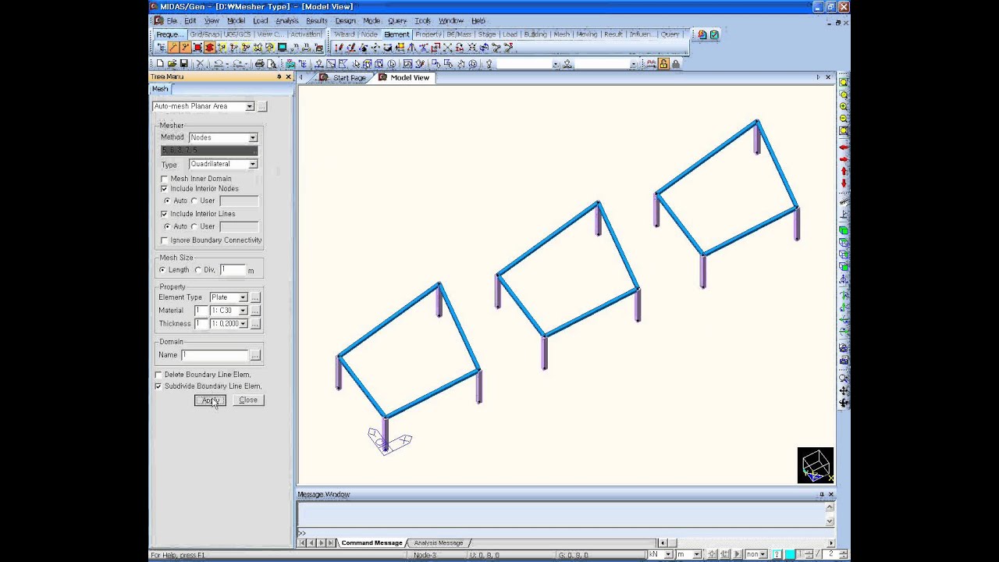Screen dimensions: 999x562
Task: Open the m length unit dropdown
Action: [x=697, y=554]
